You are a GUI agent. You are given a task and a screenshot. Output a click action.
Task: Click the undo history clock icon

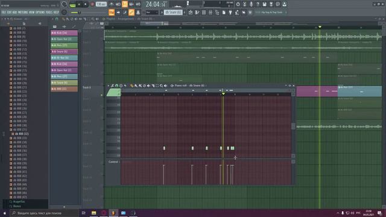pyautogui.click(x=238, y=4)
